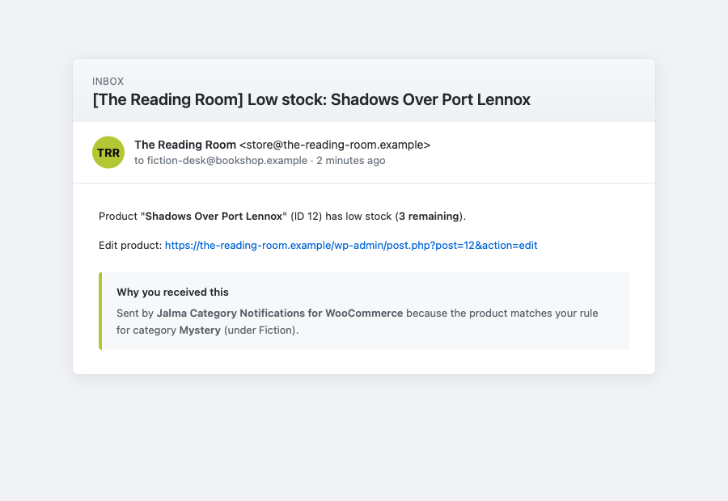
Task: Click Jalma Category Notifications for WooCommerce text
Action: (280, 314)
